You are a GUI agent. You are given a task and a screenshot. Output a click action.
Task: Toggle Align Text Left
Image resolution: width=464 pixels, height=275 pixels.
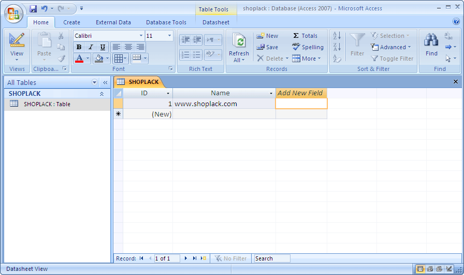point(117,47)
